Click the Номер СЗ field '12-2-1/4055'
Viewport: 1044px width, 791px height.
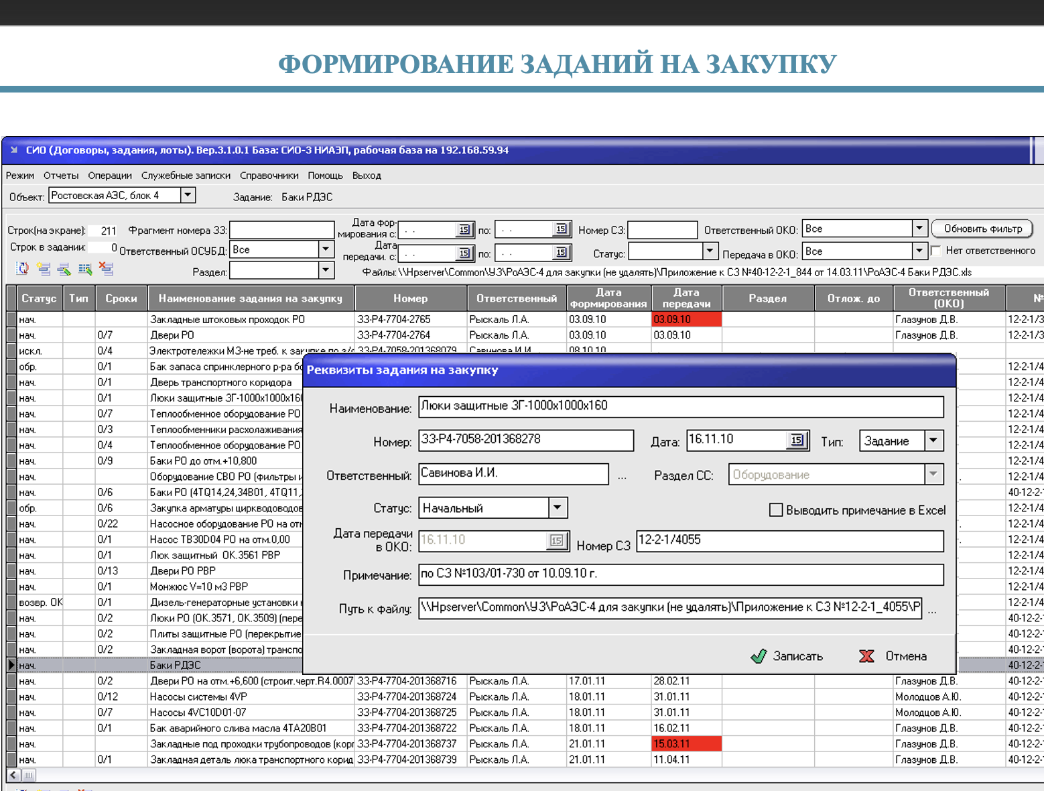(x=790, y=541)
